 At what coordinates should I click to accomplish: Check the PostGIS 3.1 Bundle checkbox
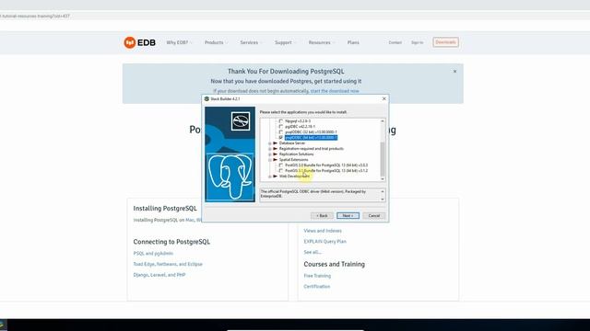[280, 171]
